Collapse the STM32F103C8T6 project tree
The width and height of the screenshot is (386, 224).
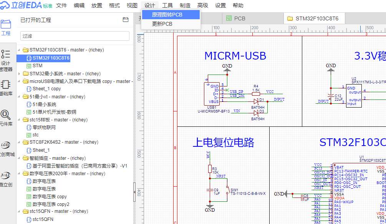19,50
